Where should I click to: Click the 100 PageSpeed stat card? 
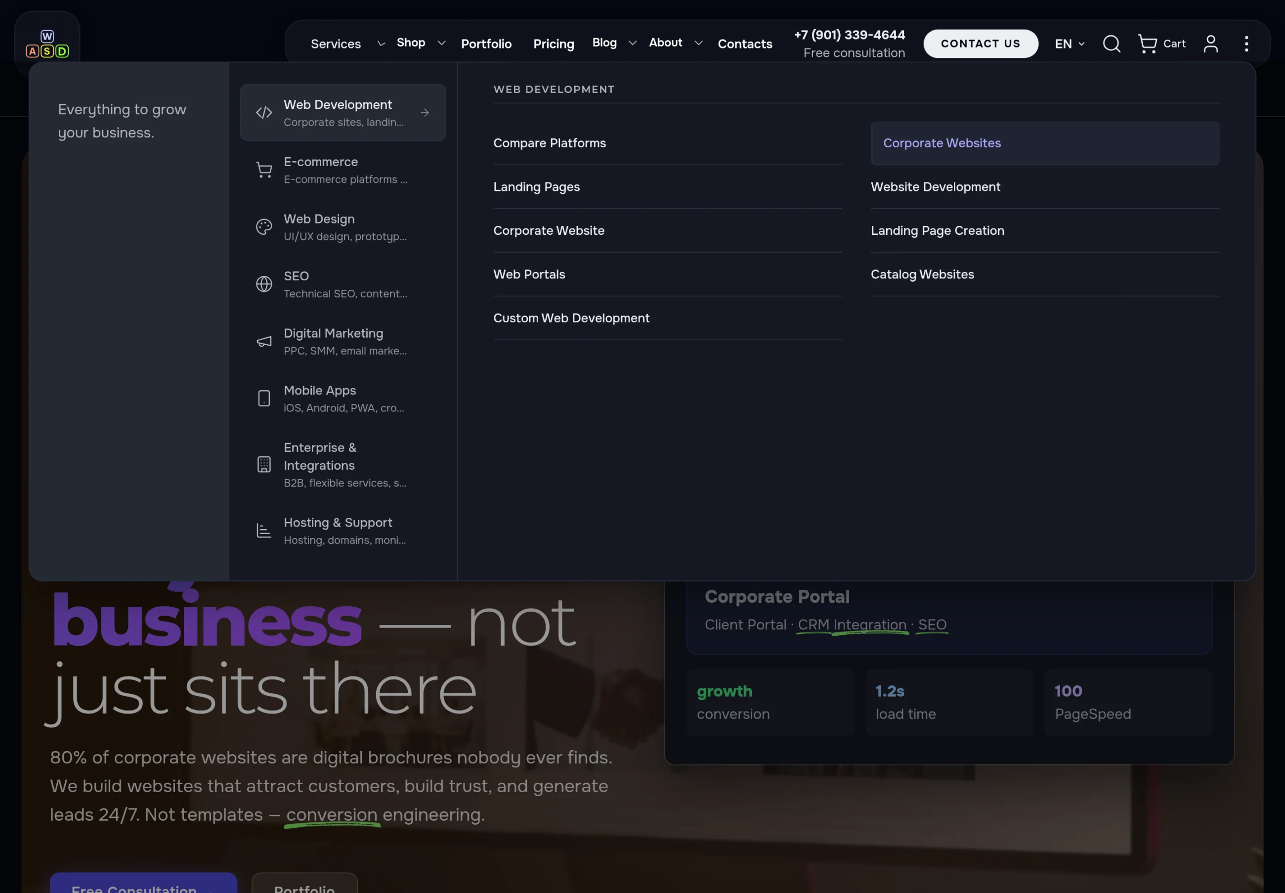1127,702
